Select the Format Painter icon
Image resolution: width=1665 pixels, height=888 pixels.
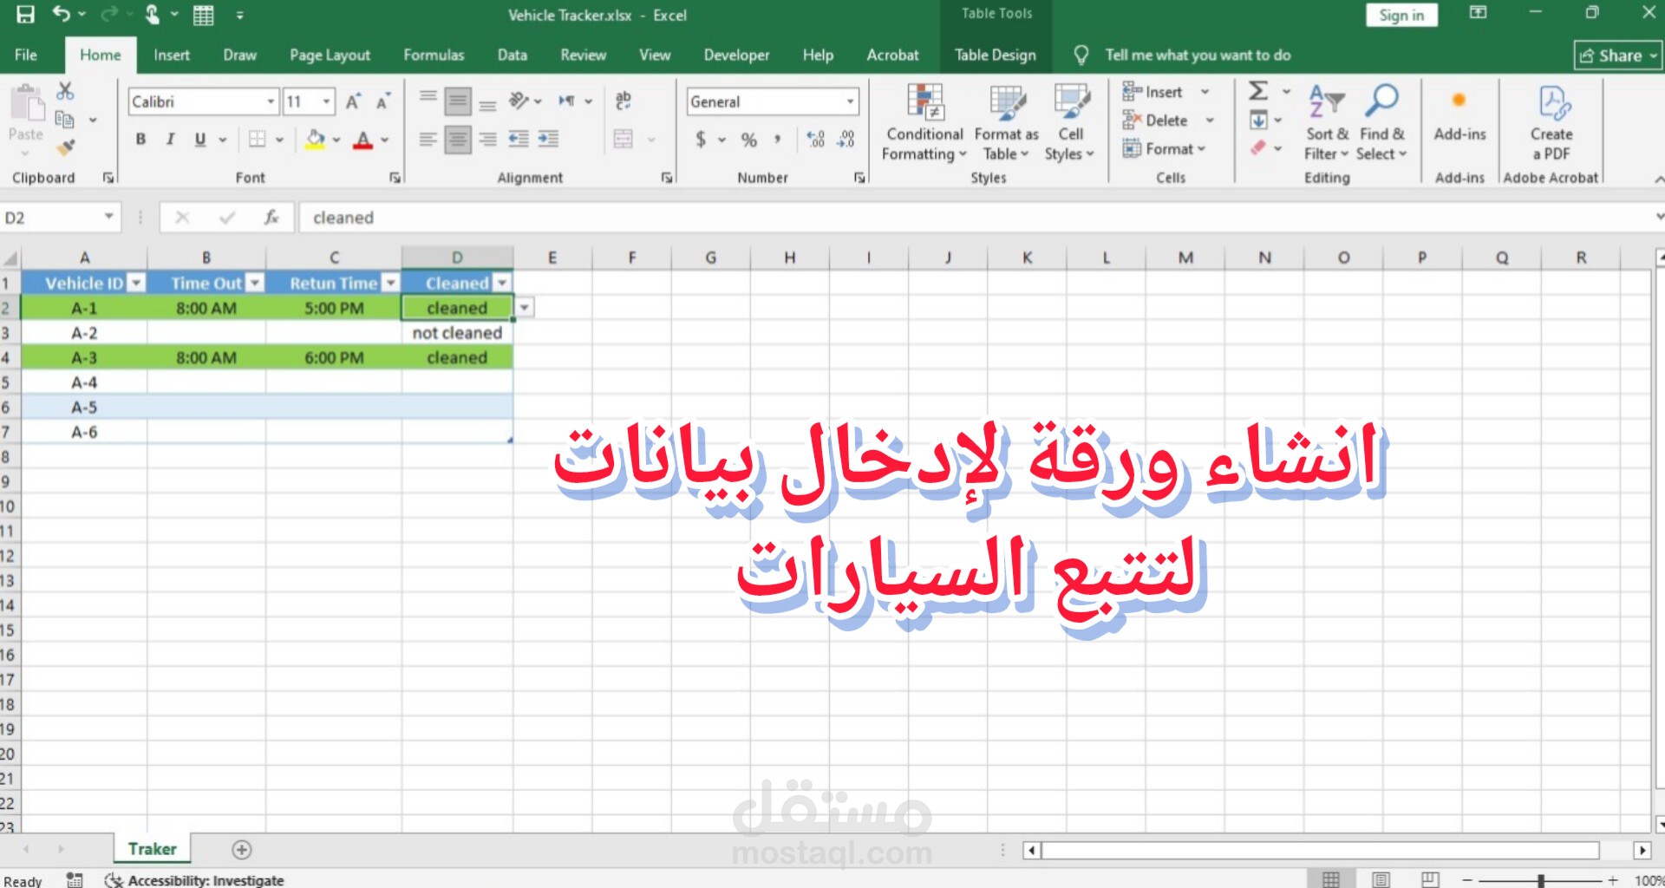(x=65, y=147)
